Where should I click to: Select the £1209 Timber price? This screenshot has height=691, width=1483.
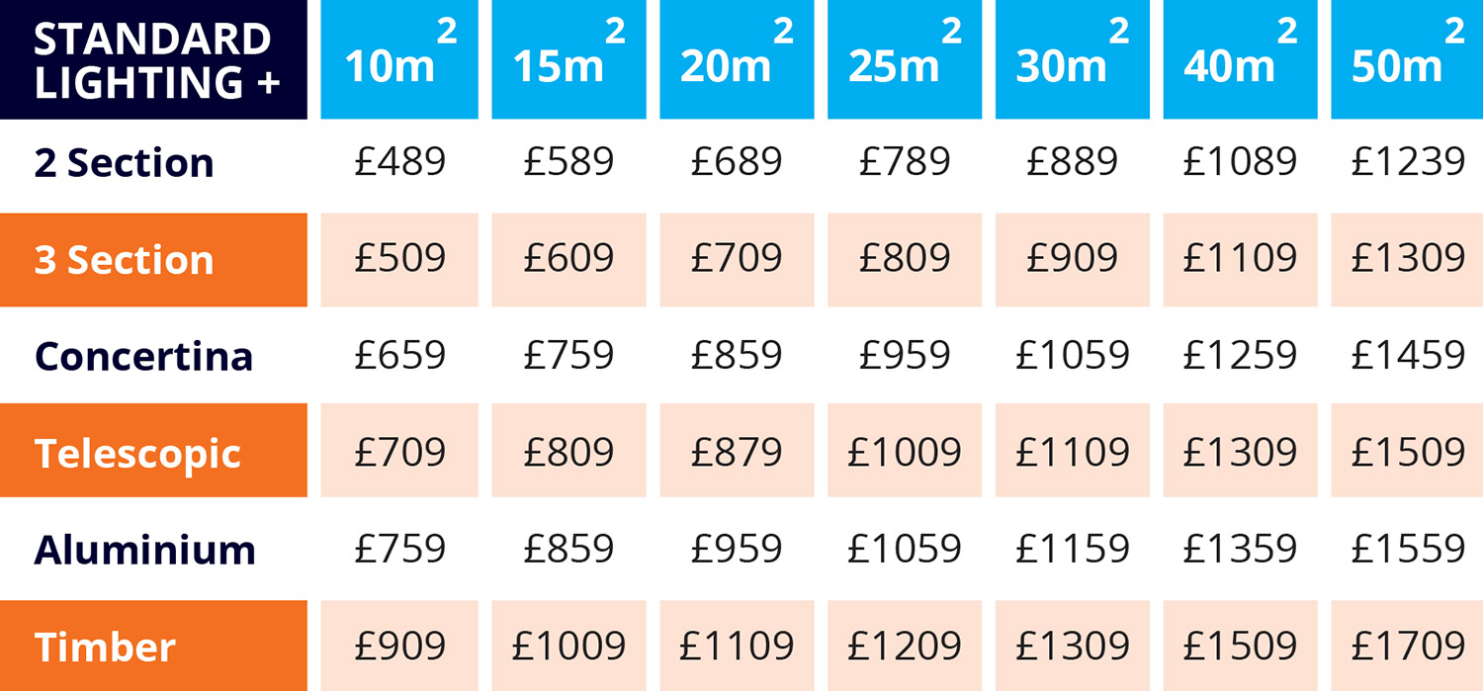pos(905,647)
